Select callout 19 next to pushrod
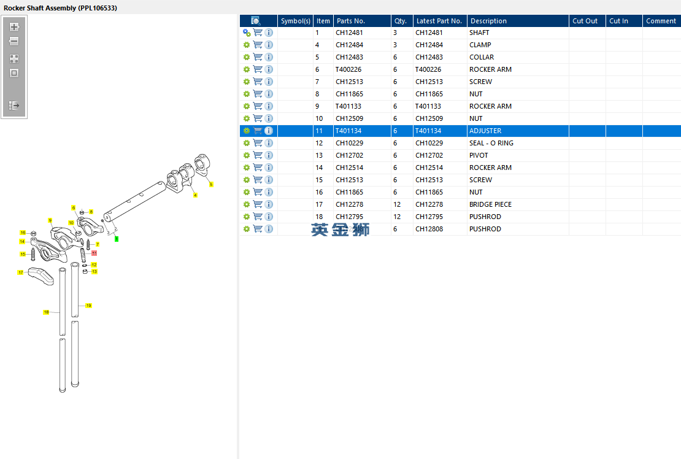Screen dimensions: 681x459 pos(88,306)
